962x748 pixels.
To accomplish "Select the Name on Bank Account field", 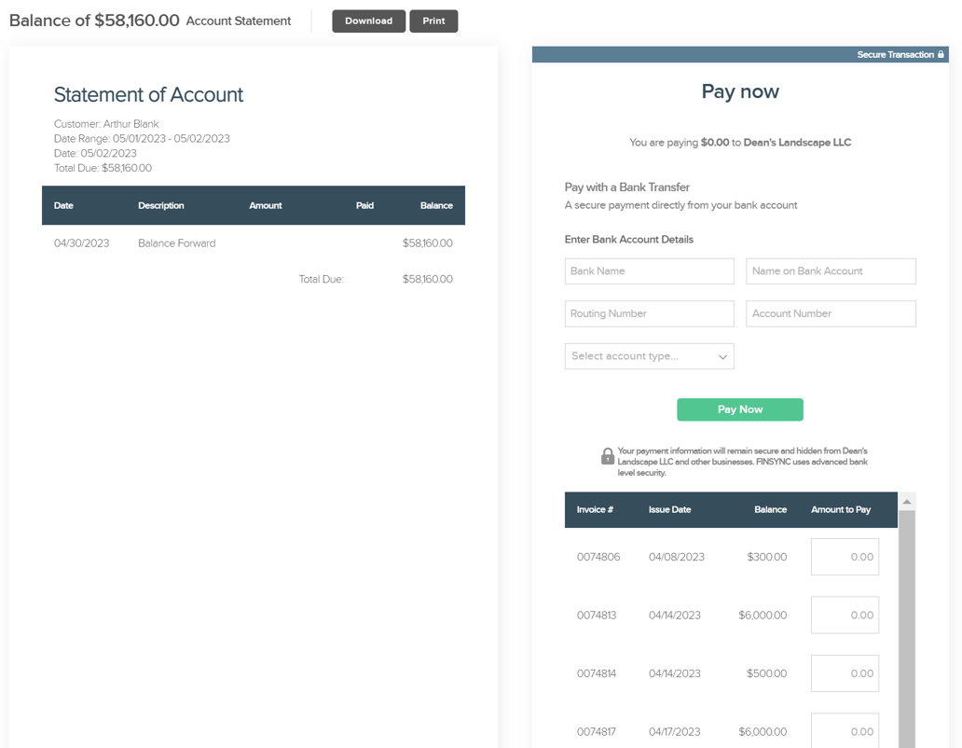I will (830, 270).
